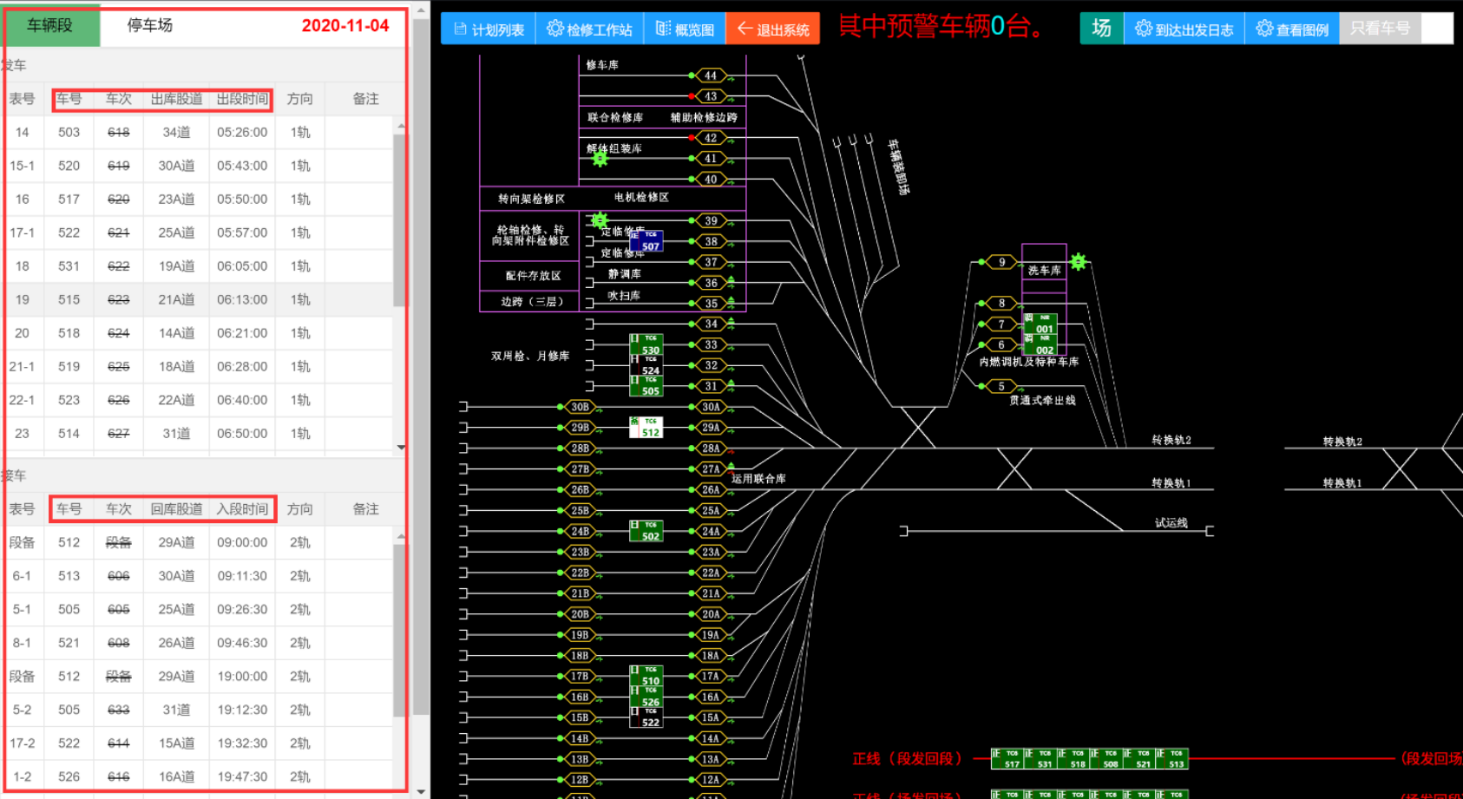Select train 517 icon on 正线 row
Viewport: 1463px width, 799px height.
tap(1007, 759)
